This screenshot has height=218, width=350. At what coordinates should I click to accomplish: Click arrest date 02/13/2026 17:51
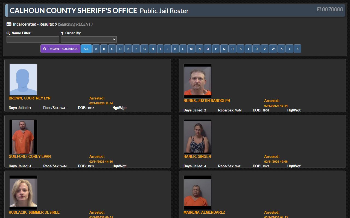[276, 106]
